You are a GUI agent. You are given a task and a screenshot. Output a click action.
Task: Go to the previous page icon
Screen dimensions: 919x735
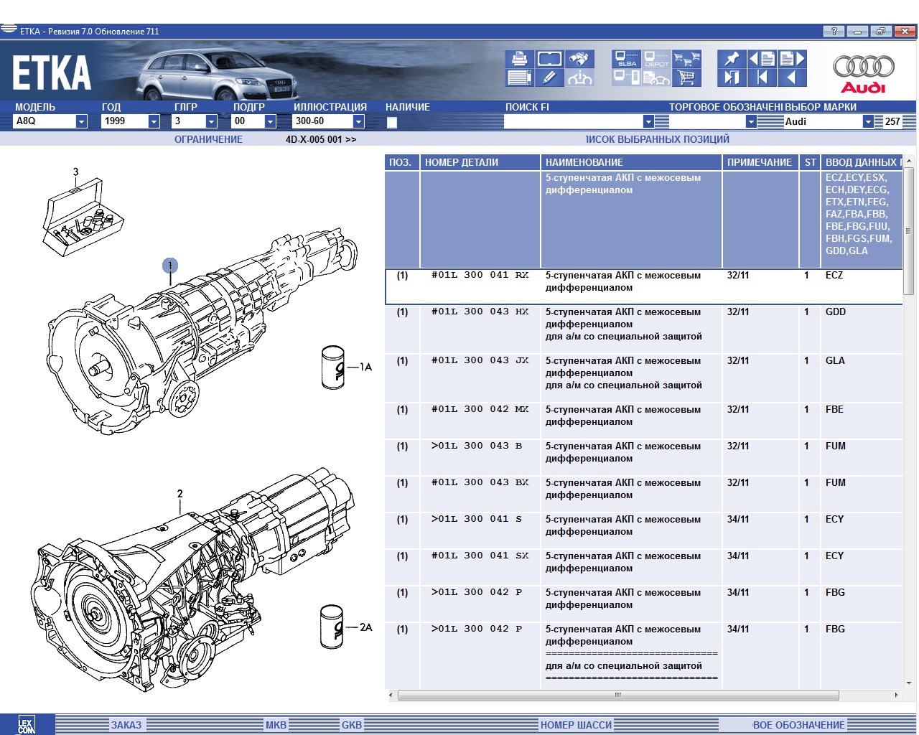(762, 59)
